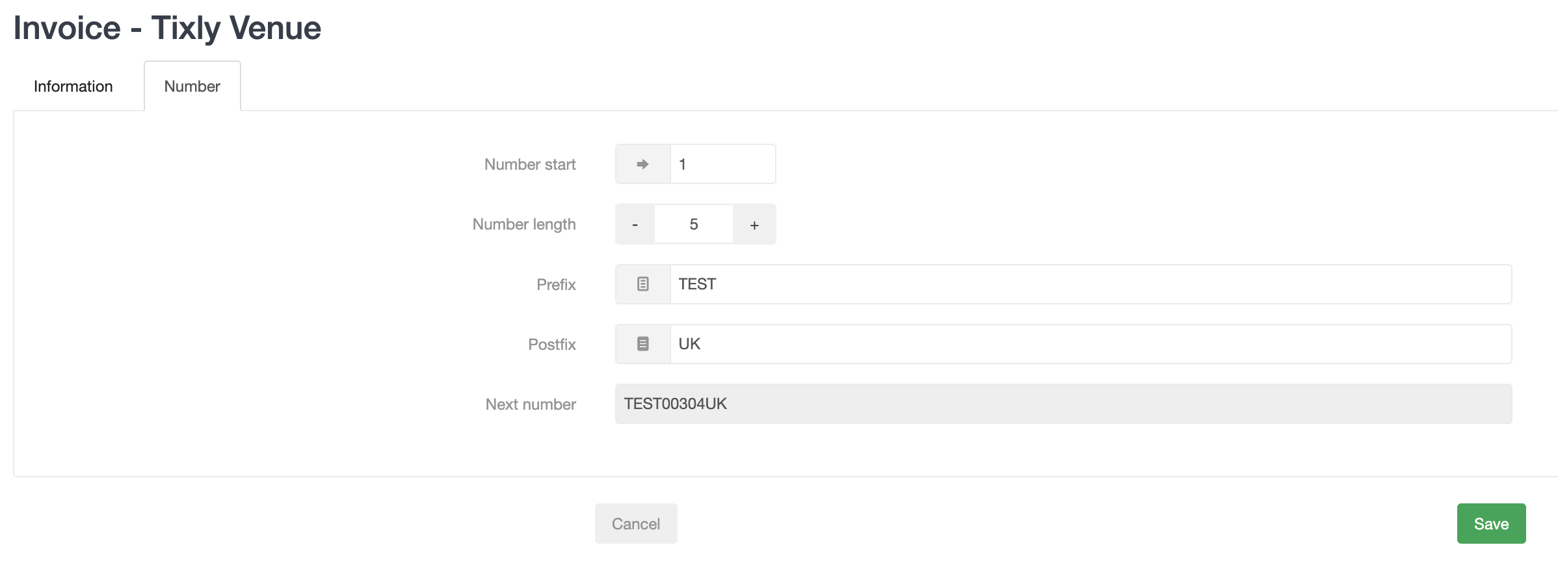The width and height of the screenshot is (1558, 571).
Task: Click the Next number label
Action: tap(531, 405)
